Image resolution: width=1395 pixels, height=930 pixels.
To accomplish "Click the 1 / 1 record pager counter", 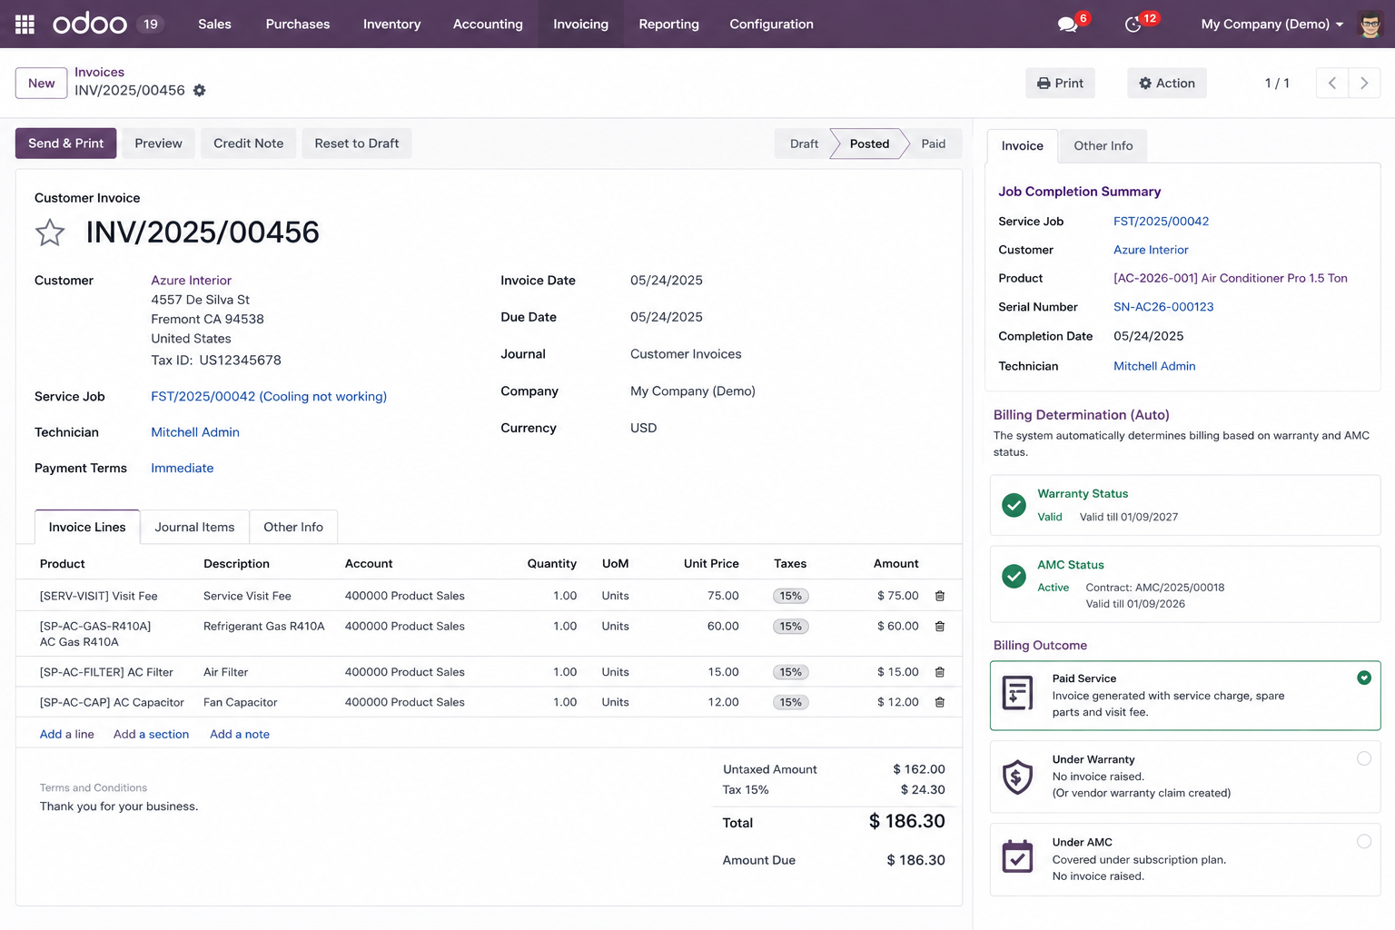I will [1277, 83].
